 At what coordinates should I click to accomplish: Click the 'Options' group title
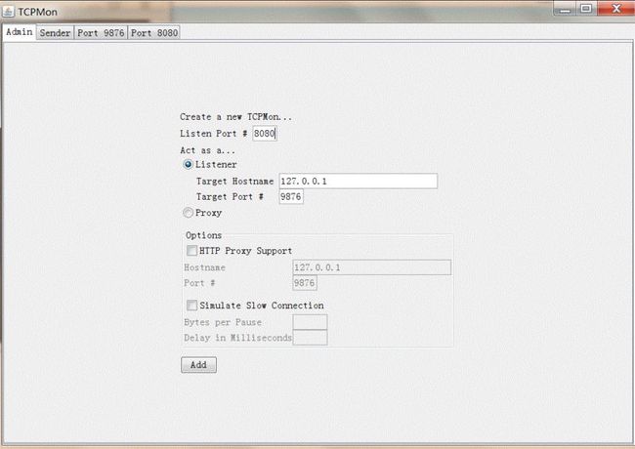pyautogui.click(x=204, y=235)
